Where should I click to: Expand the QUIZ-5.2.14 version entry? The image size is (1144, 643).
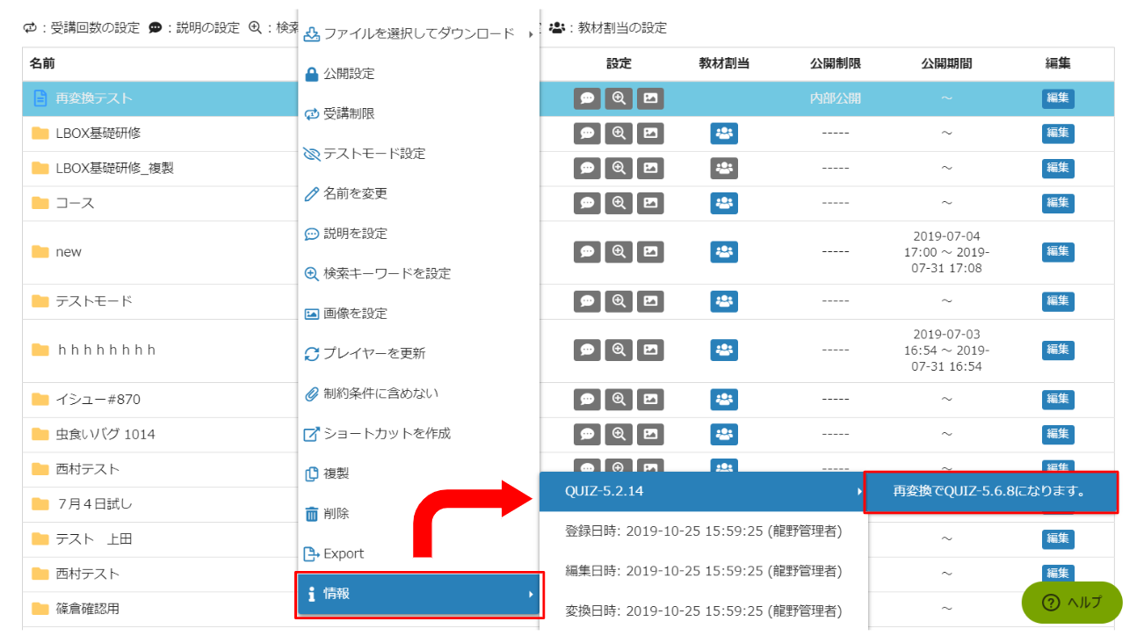[703, 491]
